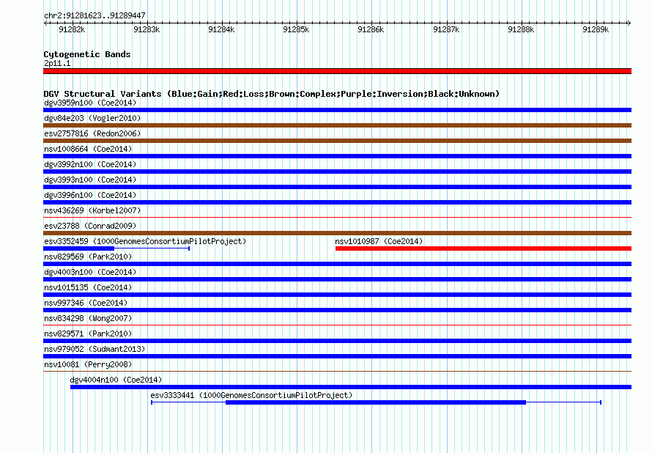Open dgv4003n100 (Coe2014) label
652x453 pixels.
[90, 272]
